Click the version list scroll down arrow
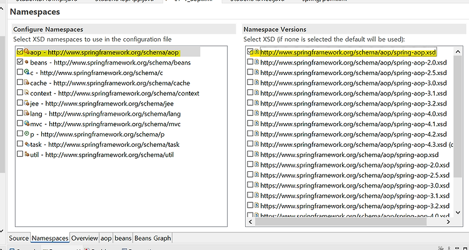Viewport: 469px width, 250px height. click(458, 212)
